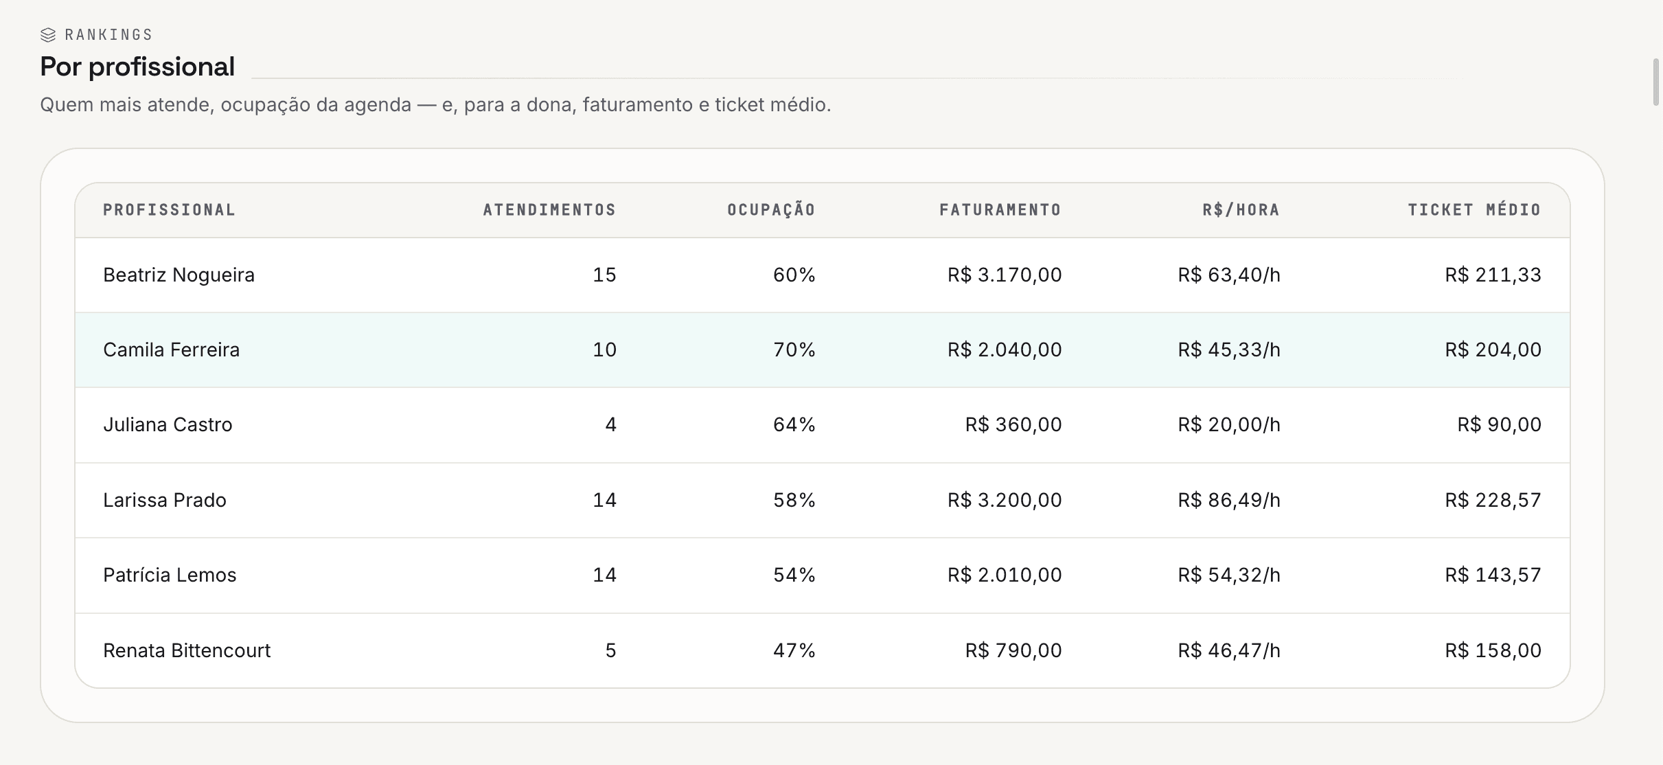Click the OCUPAÇÃO column header
Screen dimensions: 1663x765
[x=771, y=210]
